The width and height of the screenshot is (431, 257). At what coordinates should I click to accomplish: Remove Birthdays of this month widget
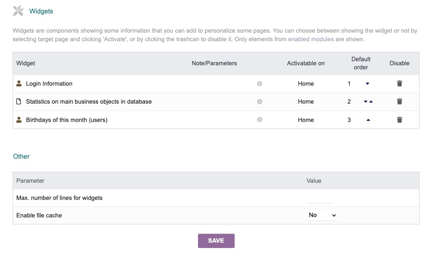400,120
